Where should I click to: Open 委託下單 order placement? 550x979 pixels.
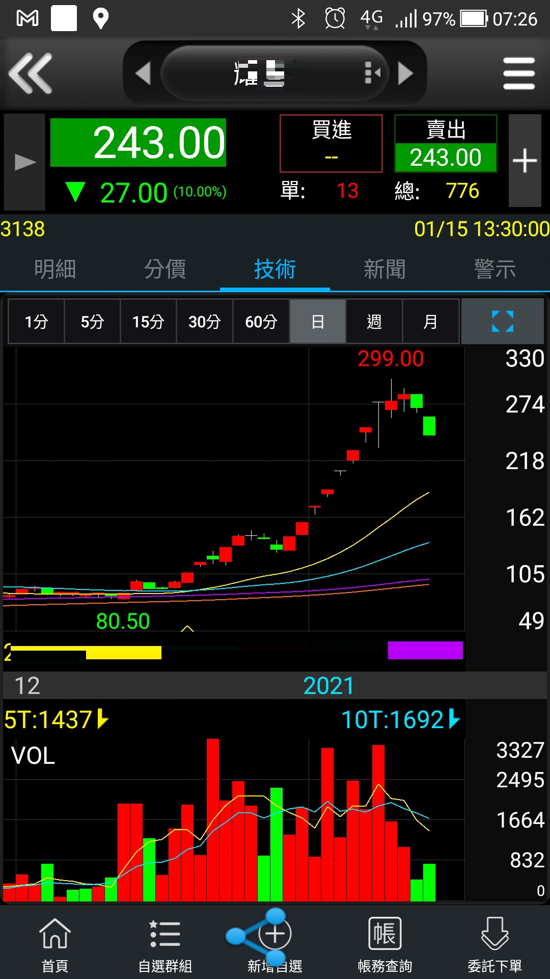pos(495,944)
